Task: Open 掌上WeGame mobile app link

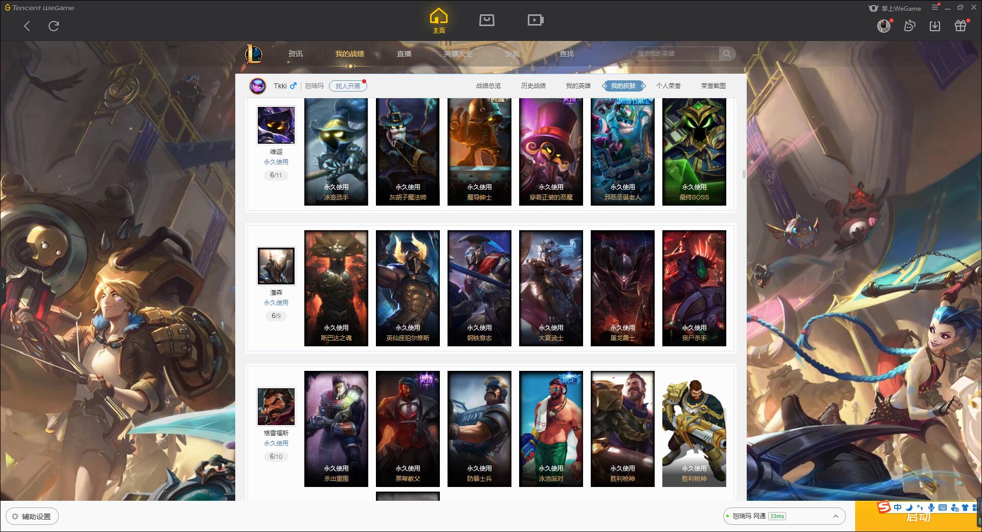Action: click(895, 8)
